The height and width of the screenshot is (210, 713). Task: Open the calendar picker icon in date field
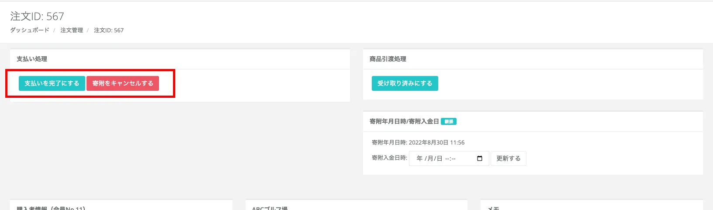[480, 158]
